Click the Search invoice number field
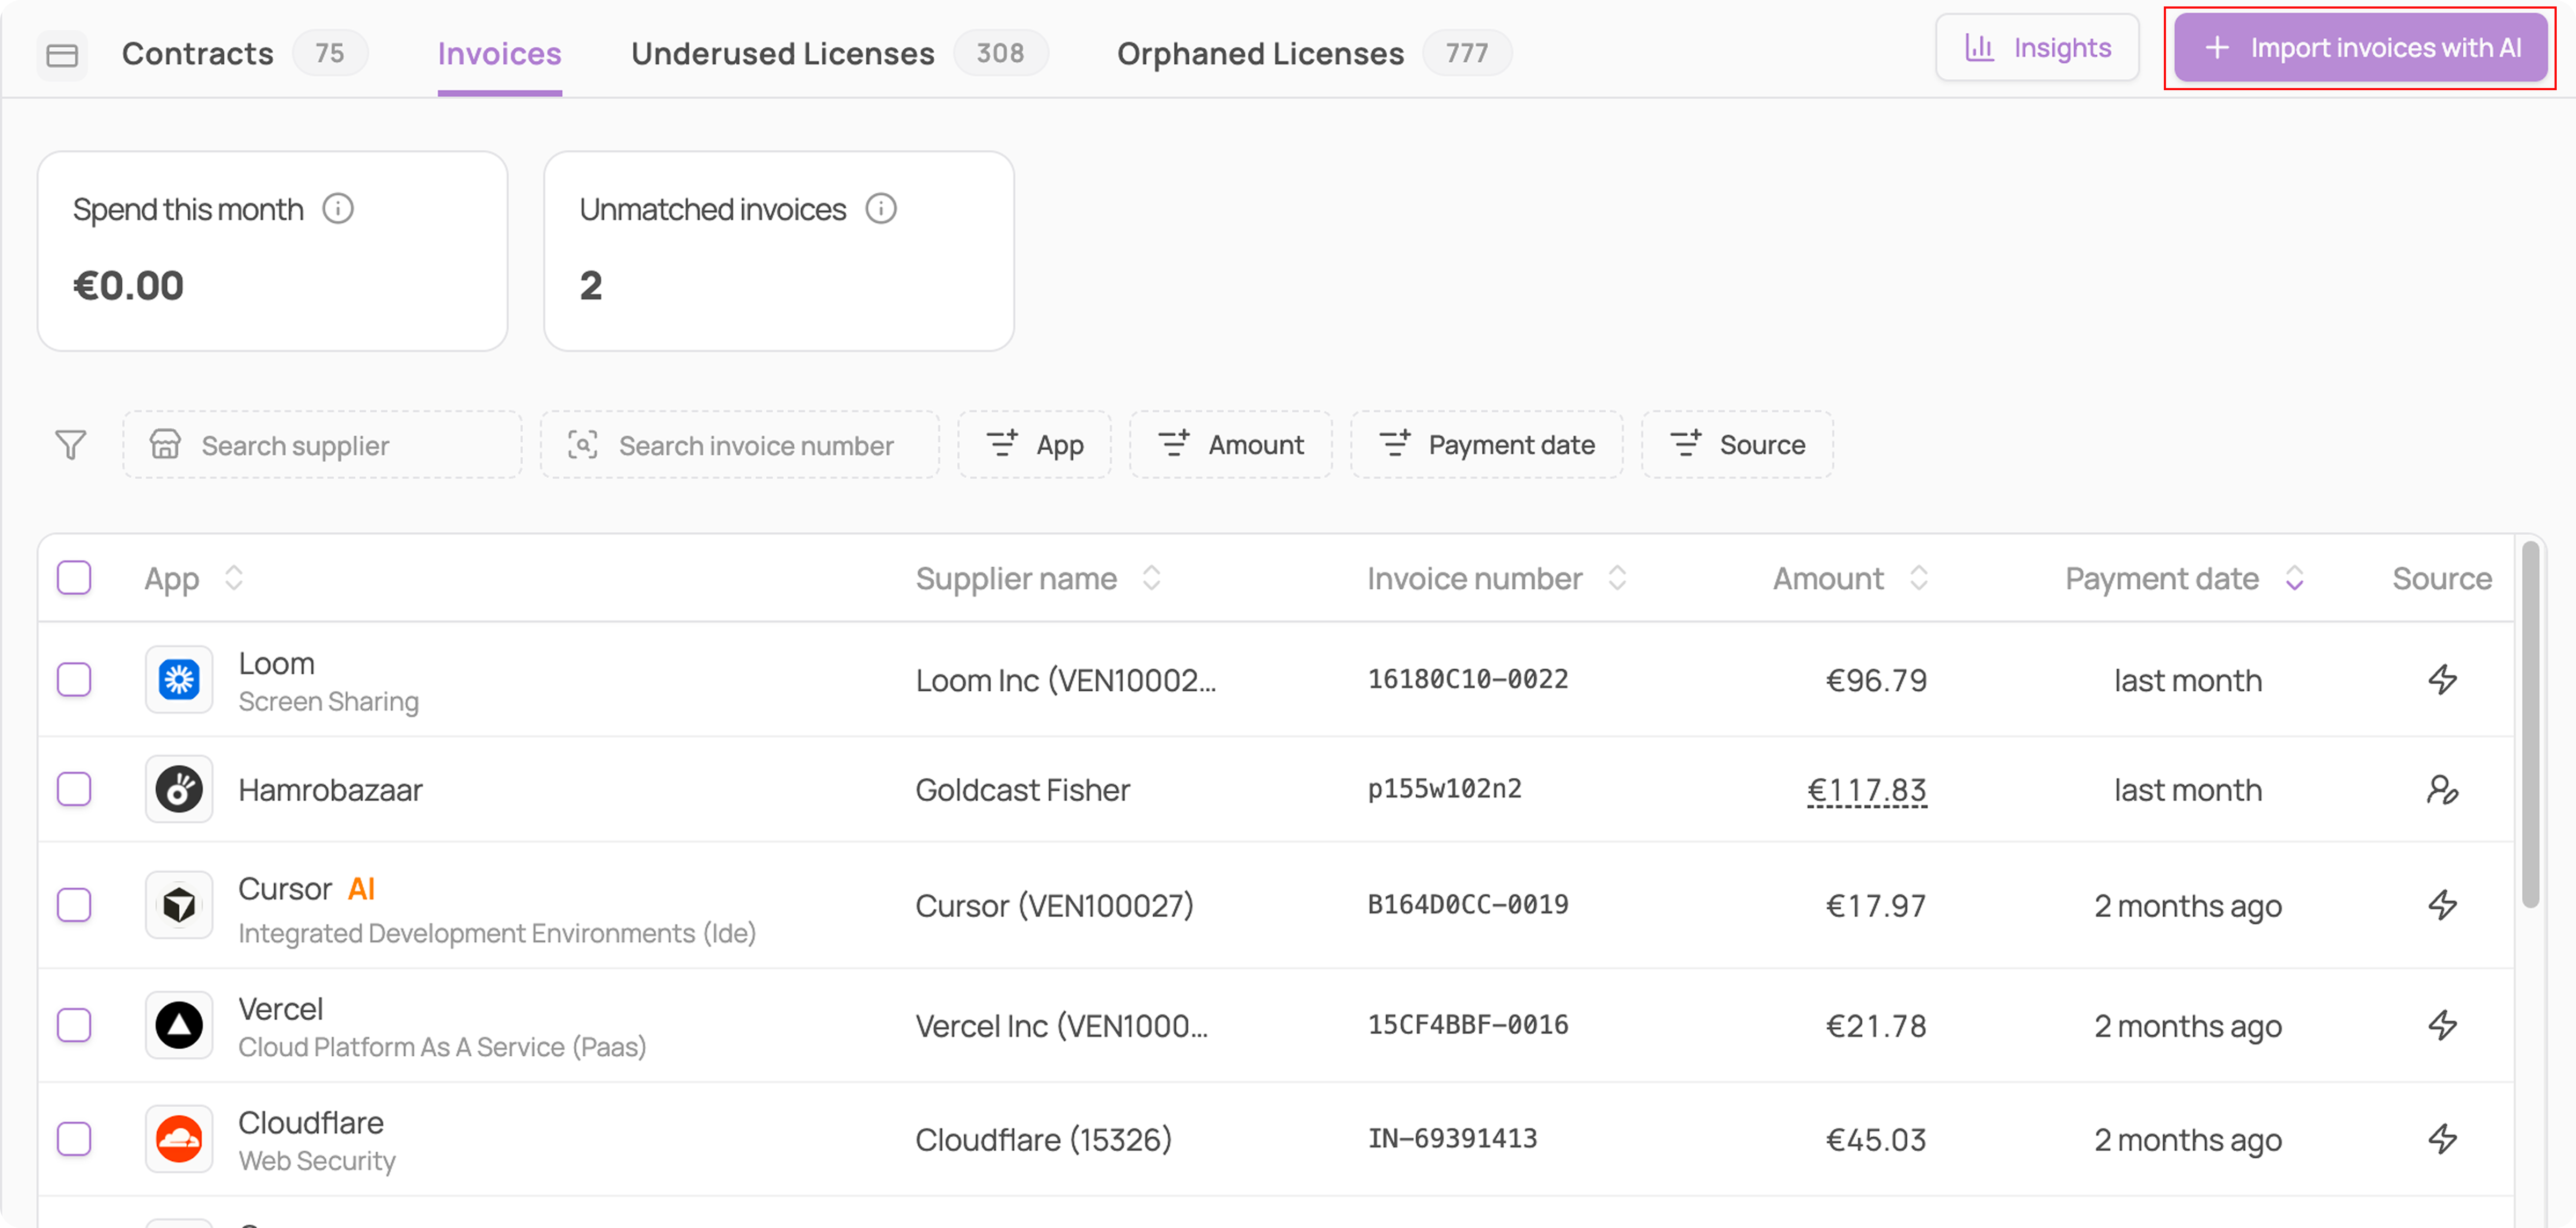 tap(740, 445)
